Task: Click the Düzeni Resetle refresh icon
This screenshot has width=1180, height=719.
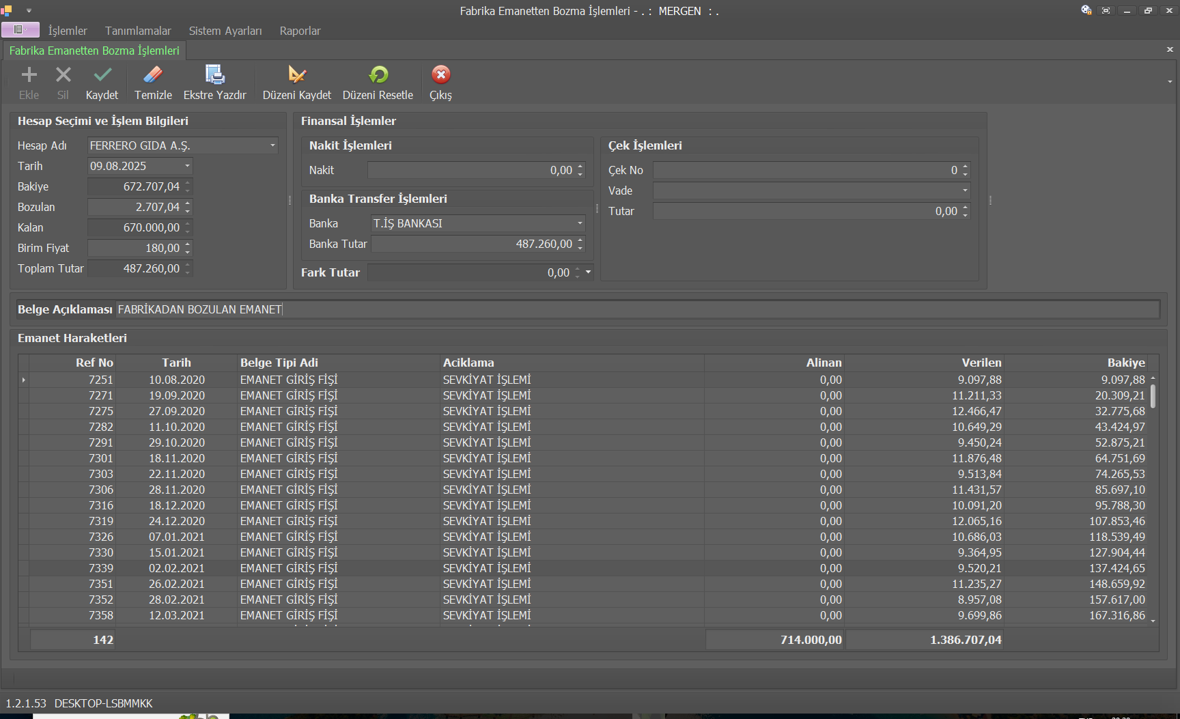Action: point(378,75)
